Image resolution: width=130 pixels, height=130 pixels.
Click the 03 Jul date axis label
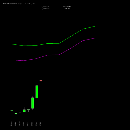(32, 124)
